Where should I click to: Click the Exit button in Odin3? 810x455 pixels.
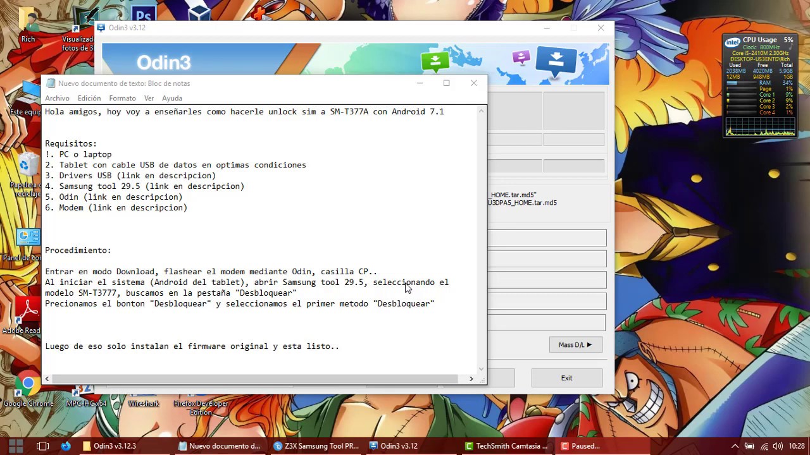tap(566, 378)
